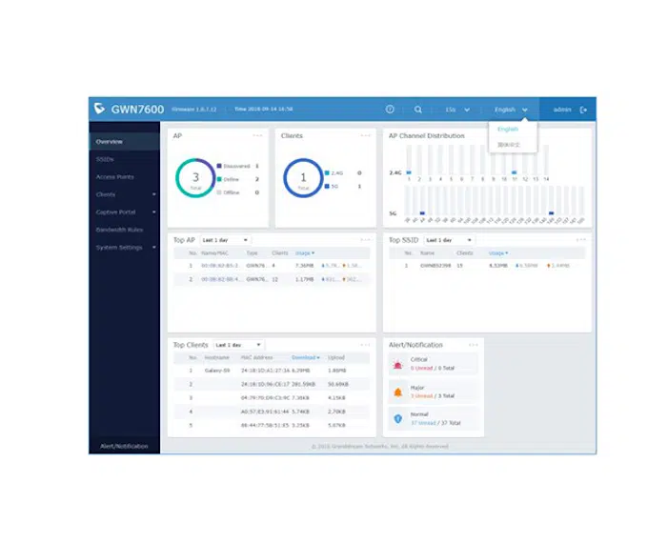Click the logout icon next to admin
Screen dimensions: 668x543
pos(583,110)
